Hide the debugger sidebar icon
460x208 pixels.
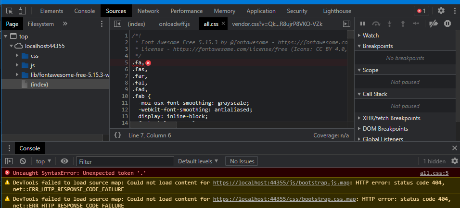[x=346, y=24]
